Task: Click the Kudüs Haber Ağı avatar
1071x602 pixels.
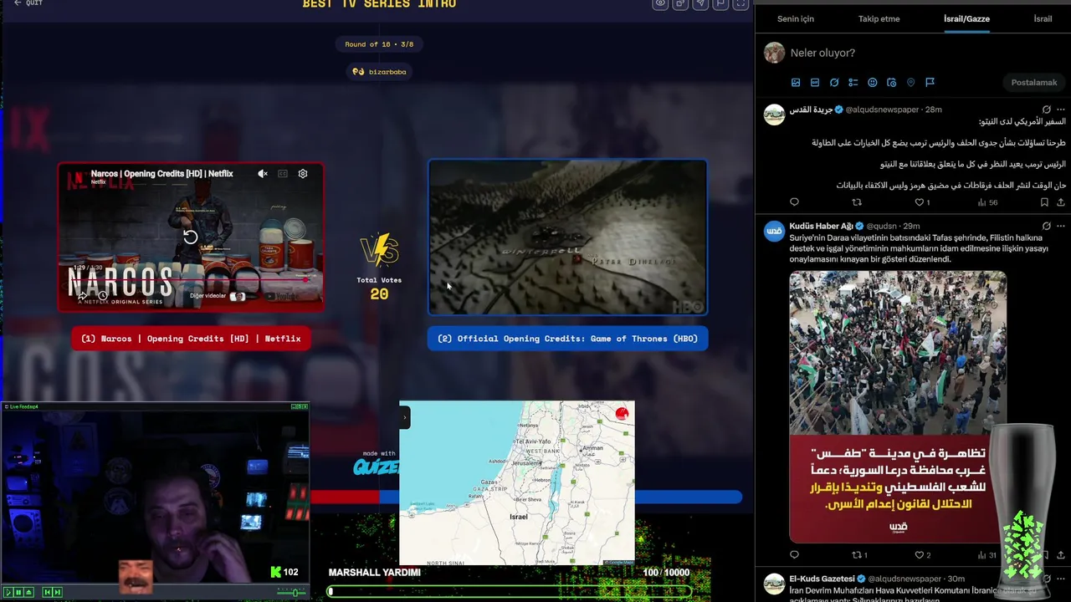Action: pos(775,231)
